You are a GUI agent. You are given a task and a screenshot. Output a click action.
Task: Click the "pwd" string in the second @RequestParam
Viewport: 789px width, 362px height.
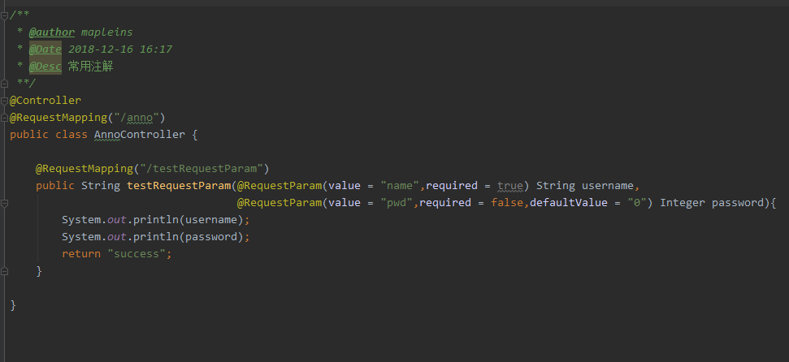397,203
